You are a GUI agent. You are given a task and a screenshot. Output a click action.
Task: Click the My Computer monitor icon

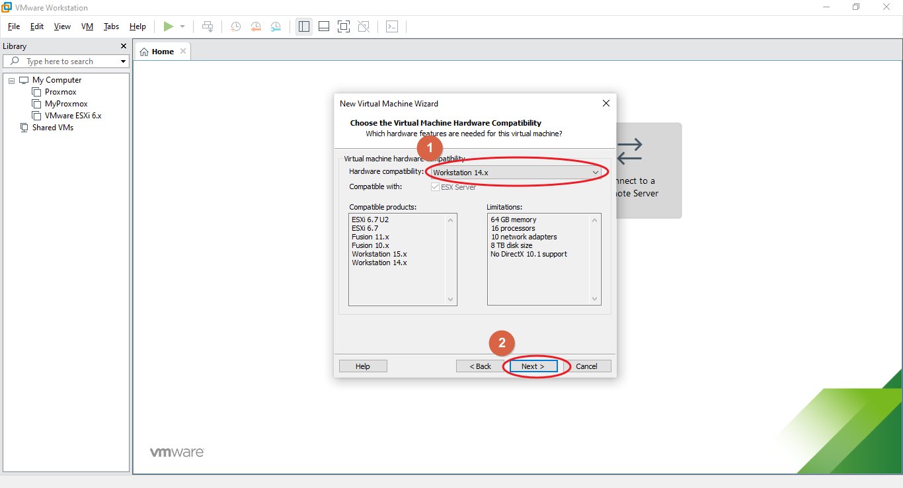[24, 80]
